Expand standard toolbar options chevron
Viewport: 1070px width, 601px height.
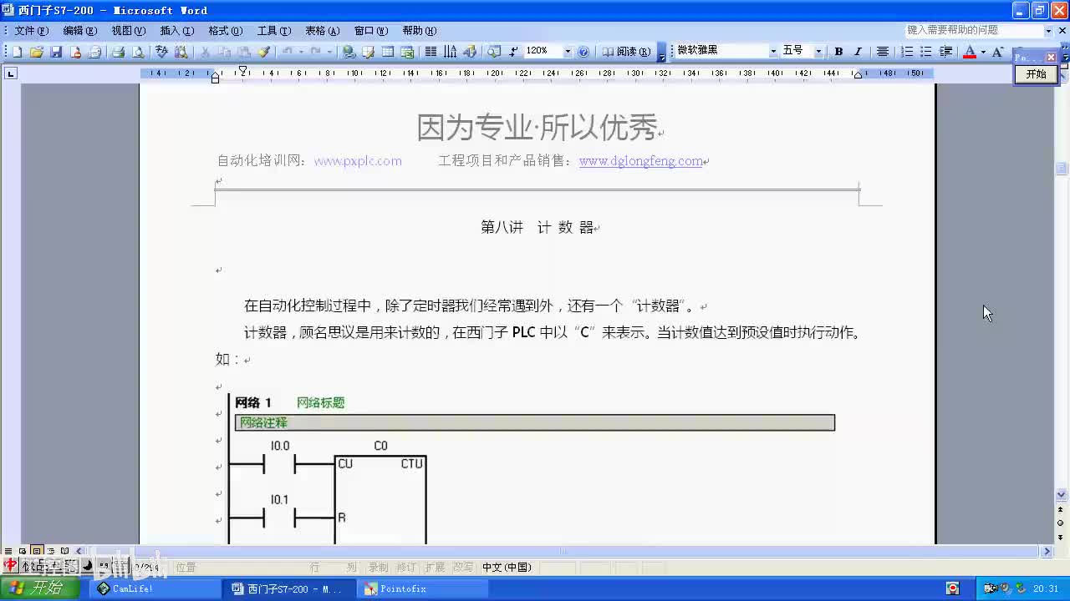[x=662, y=52]
